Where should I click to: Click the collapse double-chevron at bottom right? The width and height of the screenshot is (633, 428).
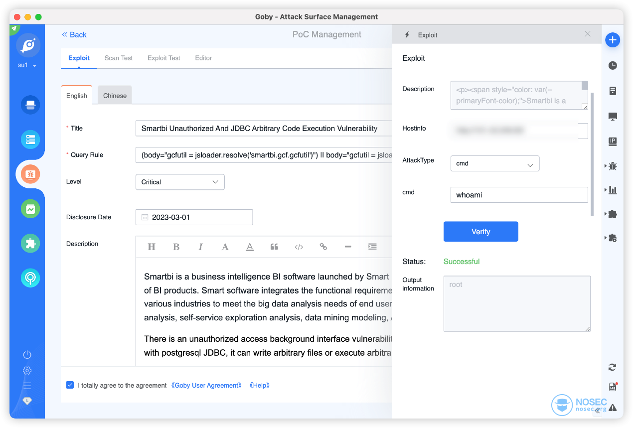[x=597, y=411]
